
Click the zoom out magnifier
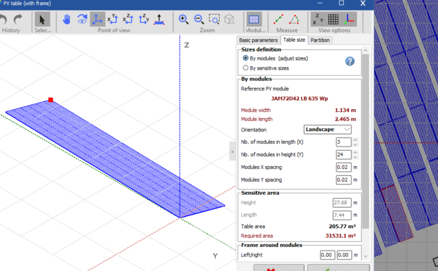coord(199,19)
